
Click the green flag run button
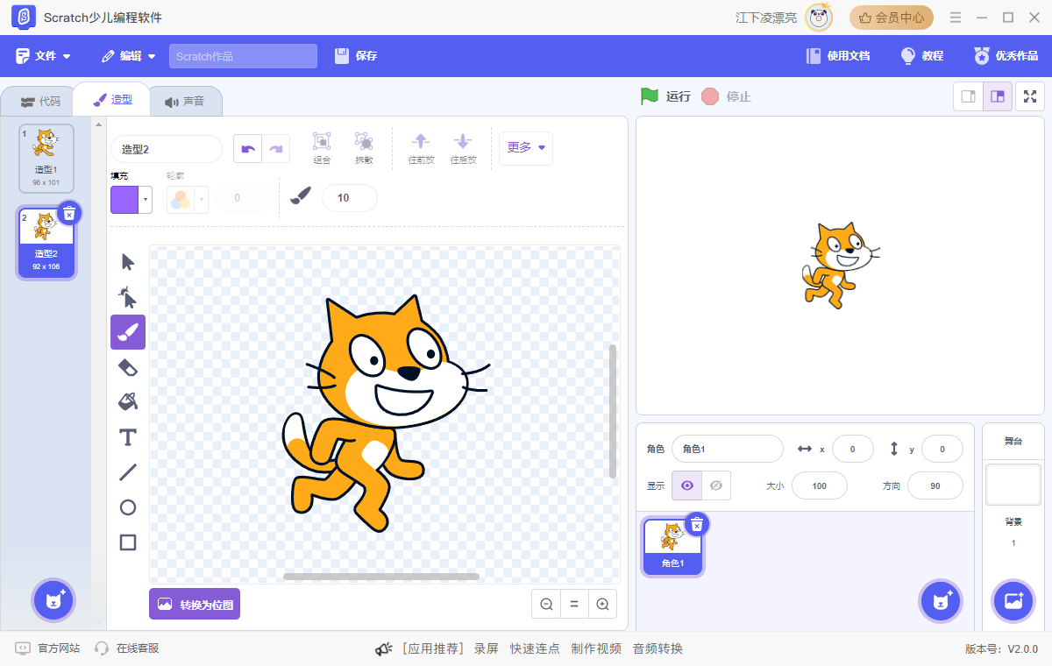click(x=650, y=96)
